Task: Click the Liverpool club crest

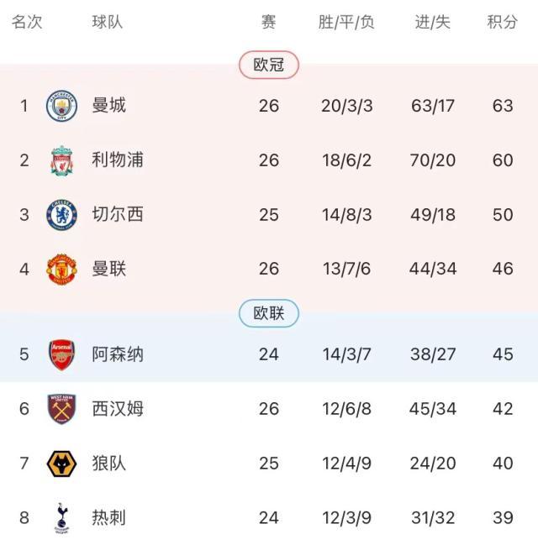Action: tap(61, 160)
